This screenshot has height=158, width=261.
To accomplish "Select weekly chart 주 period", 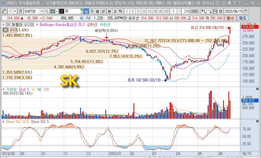I will (92, 11).
